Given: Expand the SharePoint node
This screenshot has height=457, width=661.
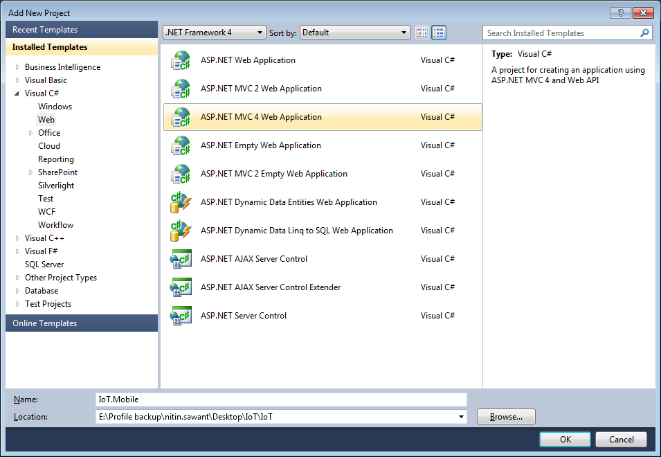Looking at the screenshot, I should click(x=30, y=172).
